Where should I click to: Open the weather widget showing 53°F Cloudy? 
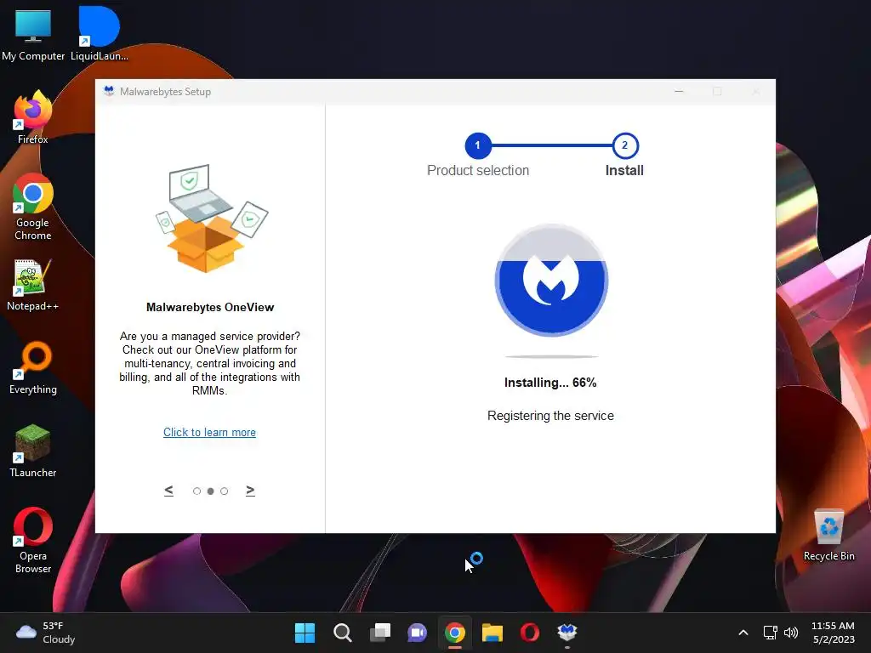(x=46, y=633)
